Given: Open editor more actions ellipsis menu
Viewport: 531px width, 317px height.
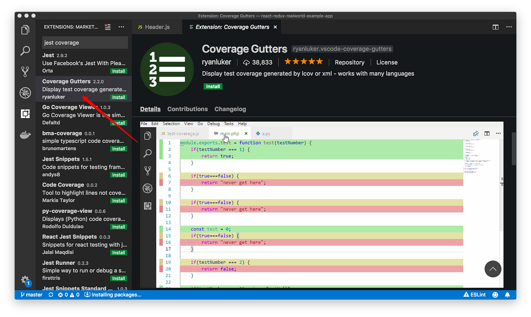Looking at the screenshot, I should [508, 27].
